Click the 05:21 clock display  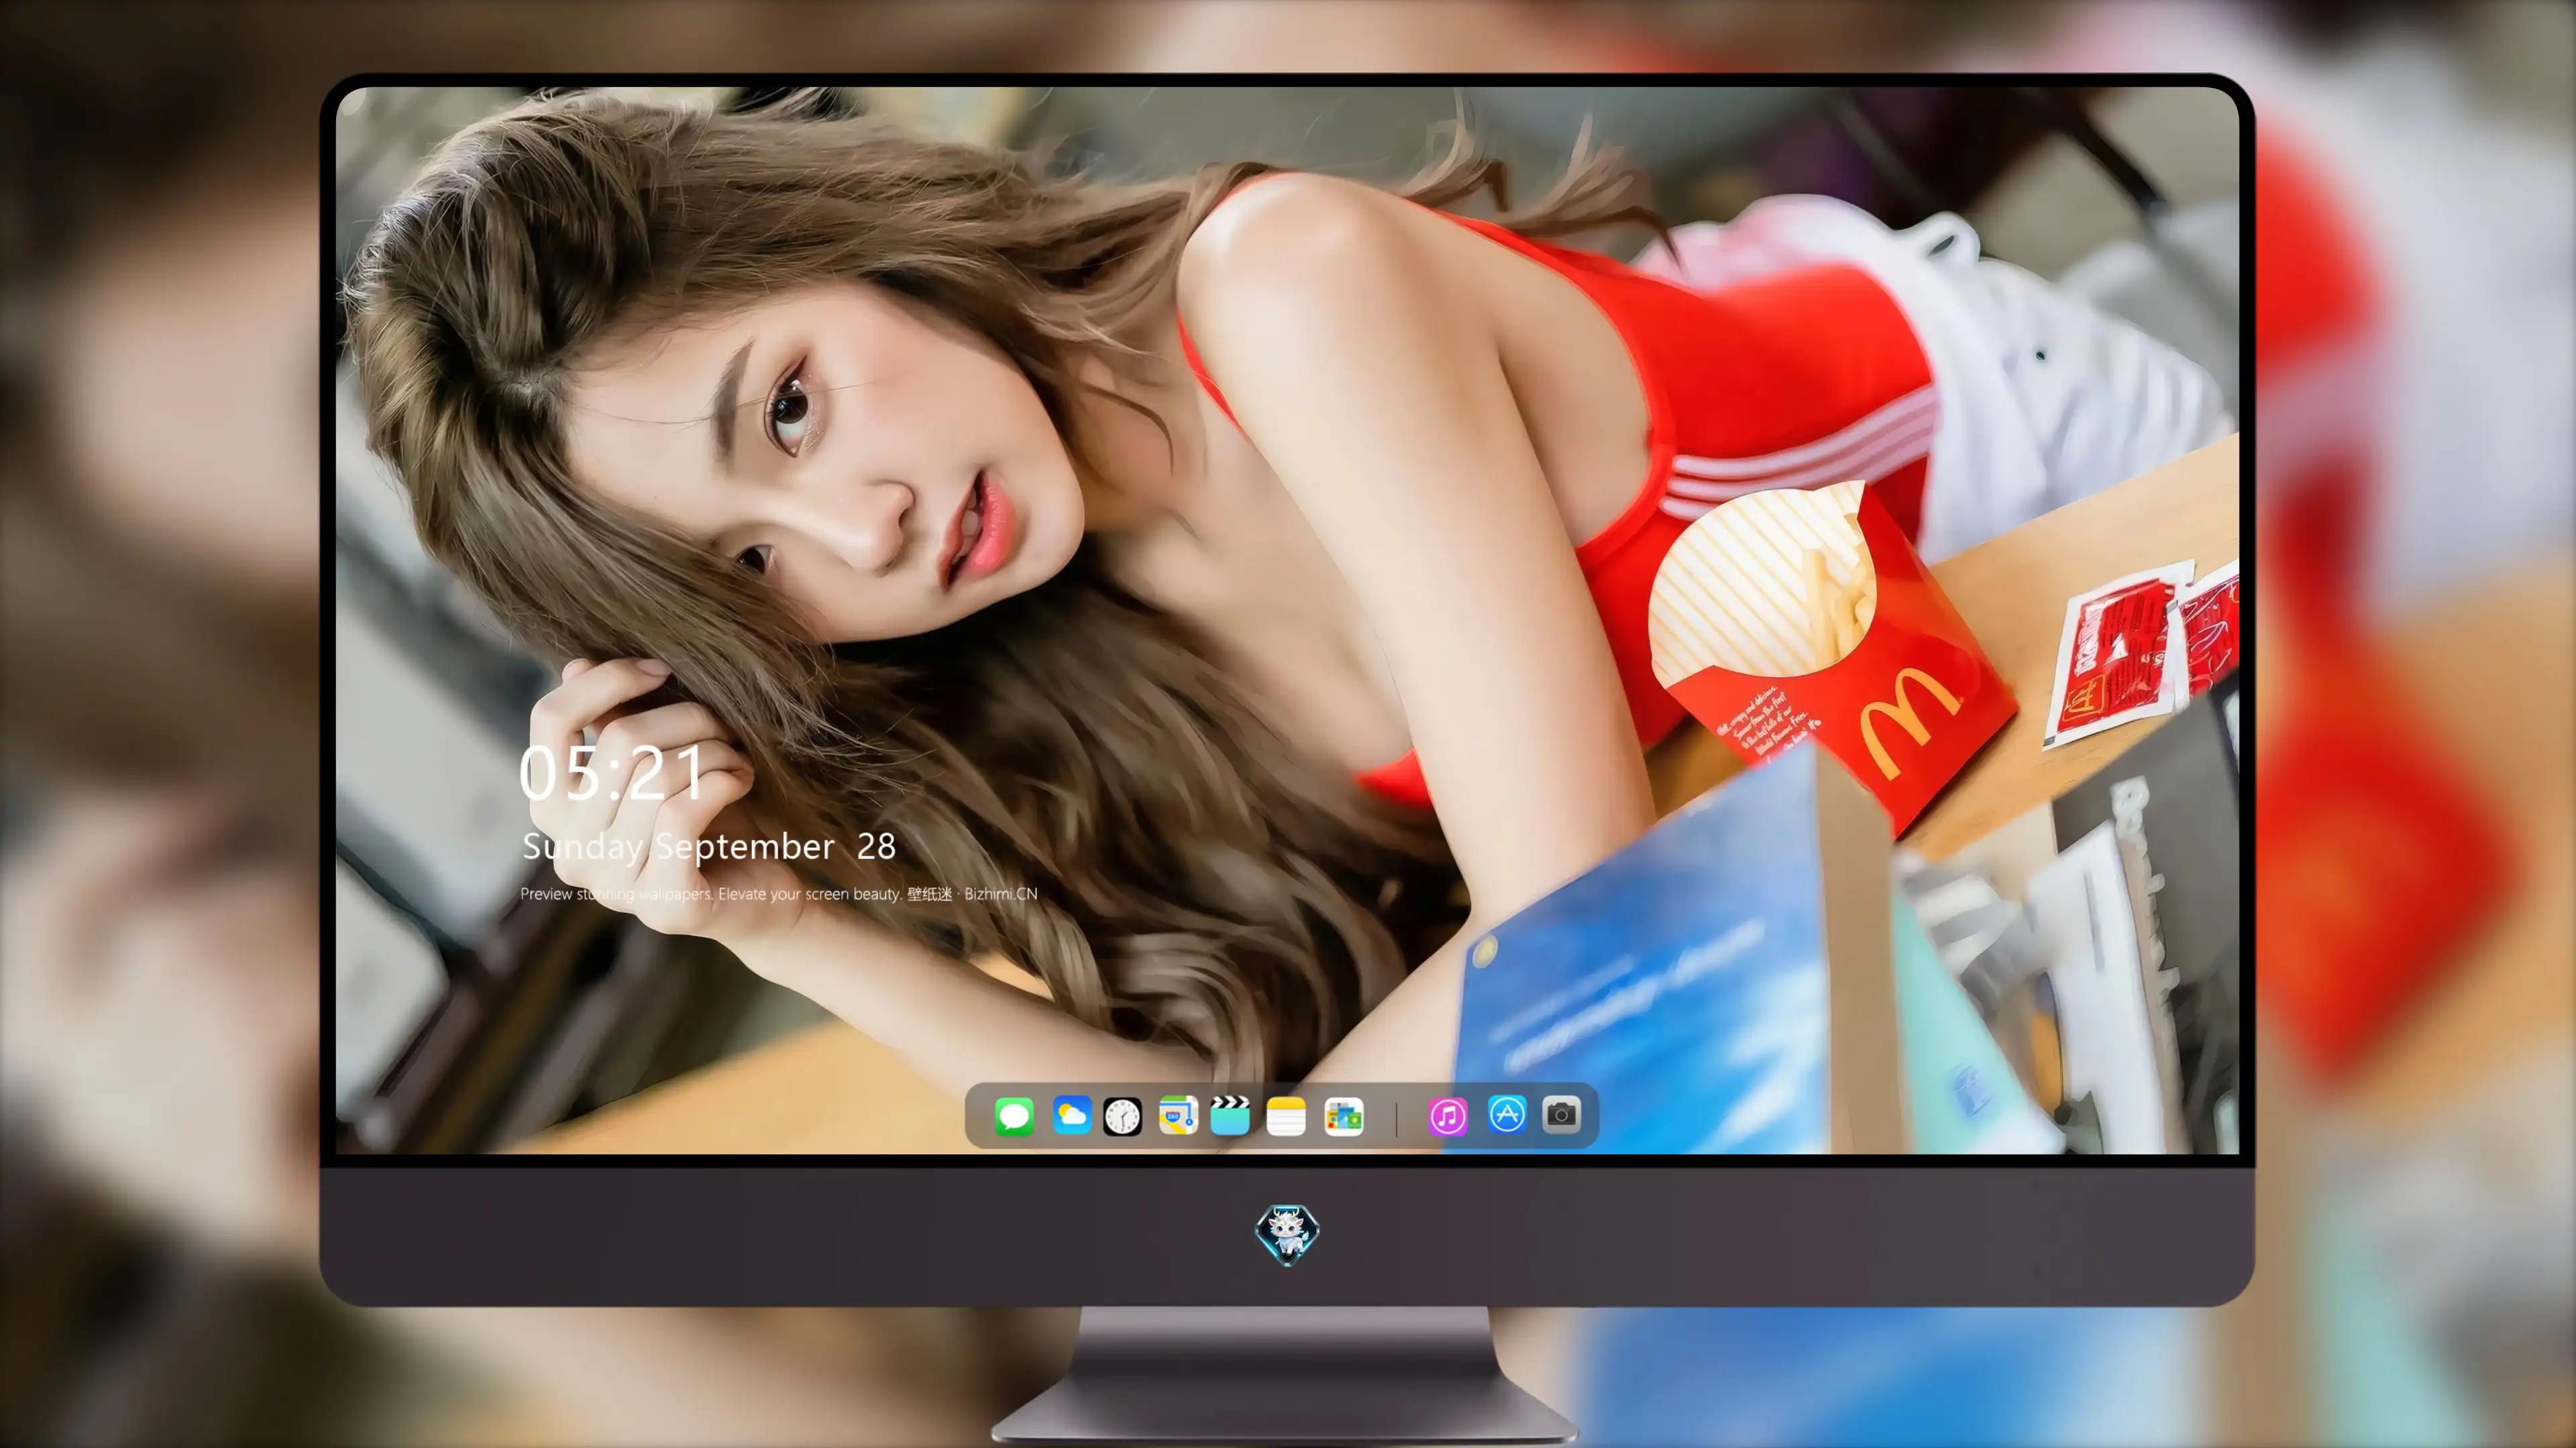coord(612,774)
